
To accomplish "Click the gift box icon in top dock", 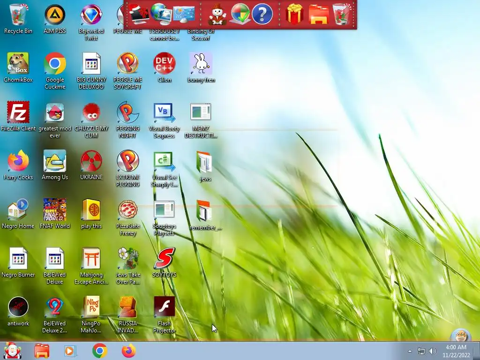I will click(294, 14).
